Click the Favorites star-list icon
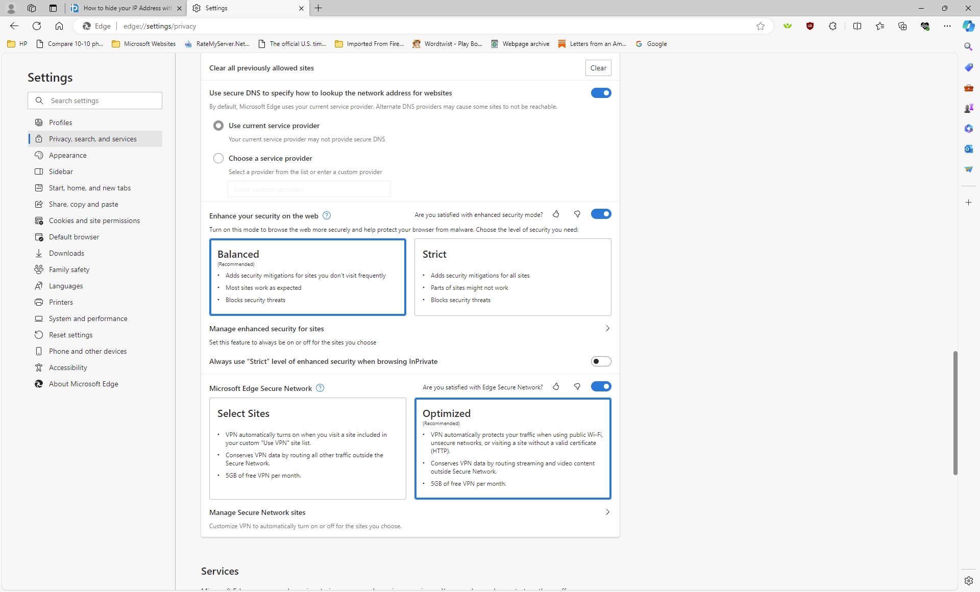The image size is (980, 592). coord(879,26)
